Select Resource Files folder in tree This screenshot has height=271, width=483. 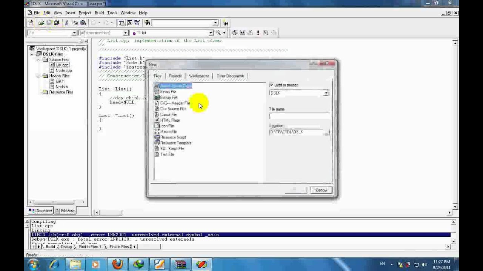pyautogui.click(x=58, y=92)
